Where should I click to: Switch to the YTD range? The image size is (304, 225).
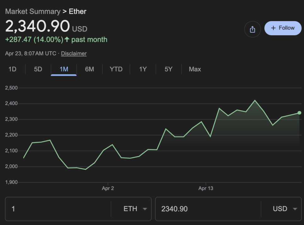click(x=116, y=69)
